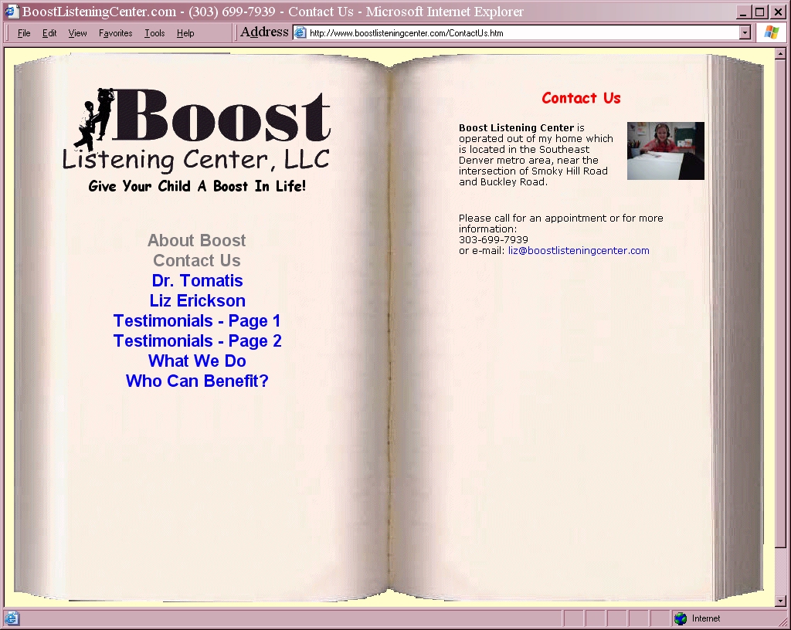Open the address bar dropdown arrow
791x630 pixels.
pyautogui.click(x=745, y=32)
